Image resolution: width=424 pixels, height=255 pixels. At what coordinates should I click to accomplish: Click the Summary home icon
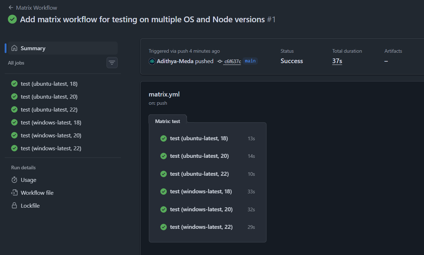click(x=14, y=48)
